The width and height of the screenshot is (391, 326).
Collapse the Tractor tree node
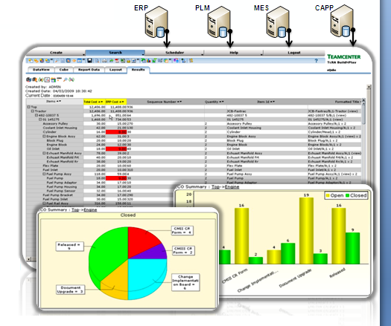[x=33, y=111]
